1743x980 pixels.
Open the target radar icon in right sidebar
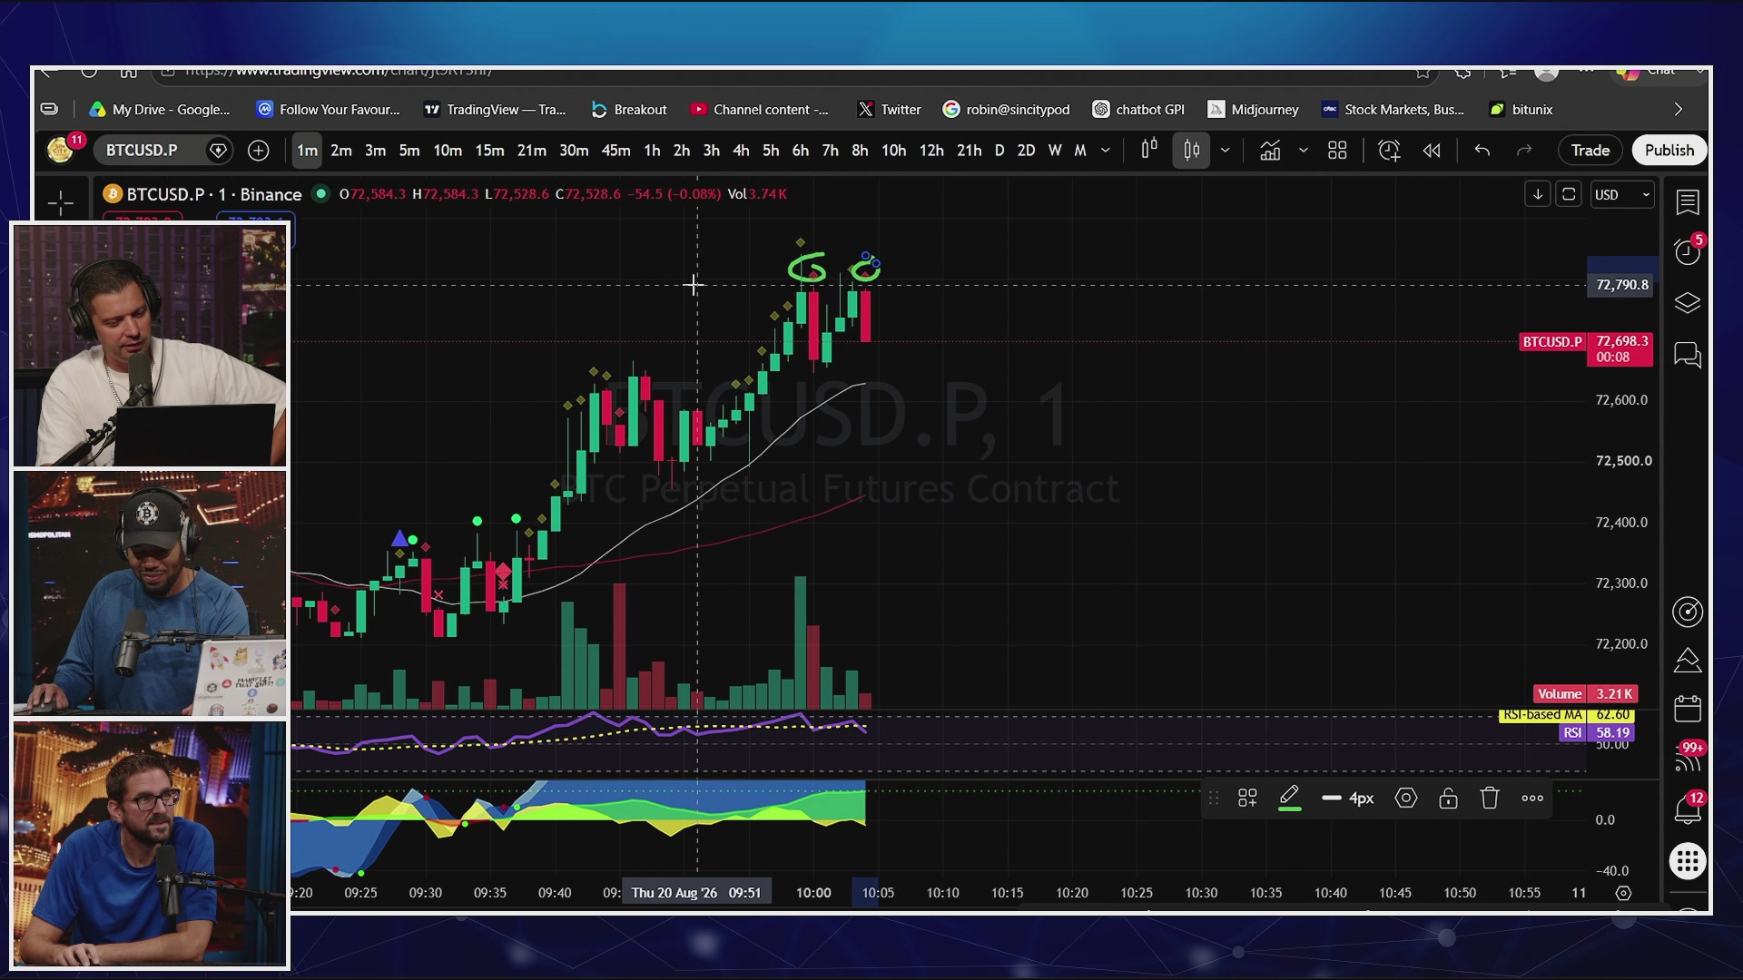pos(1688,612)
